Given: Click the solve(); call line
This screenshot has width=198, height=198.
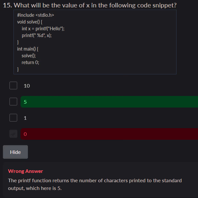Looking at the screenshot, I should point(29,56).
